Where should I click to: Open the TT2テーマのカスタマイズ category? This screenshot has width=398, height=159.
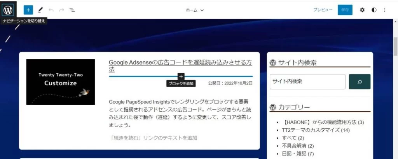(x=311, y=130)
